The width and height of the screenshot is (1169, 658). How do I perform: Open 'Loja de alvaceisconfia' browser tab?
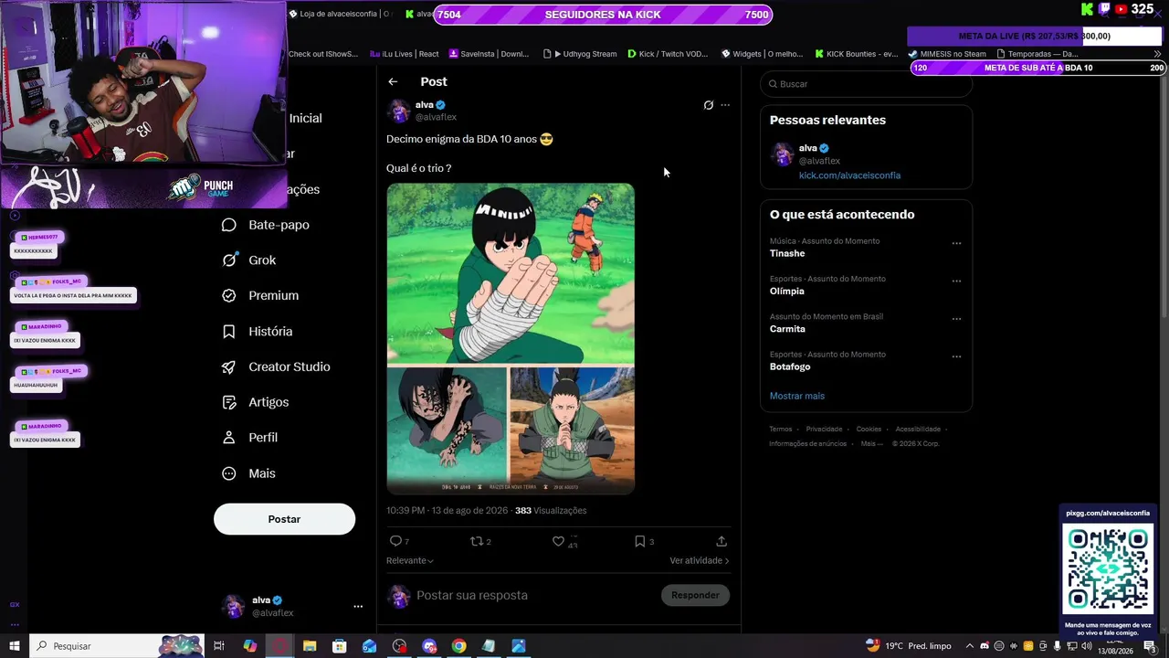[340, 14]
